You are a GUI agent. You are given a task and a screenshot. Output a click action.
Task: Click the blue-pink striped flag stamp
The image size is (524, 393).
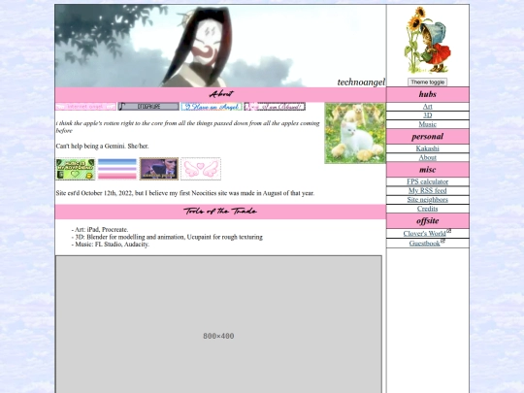click(x=117, y=169)
